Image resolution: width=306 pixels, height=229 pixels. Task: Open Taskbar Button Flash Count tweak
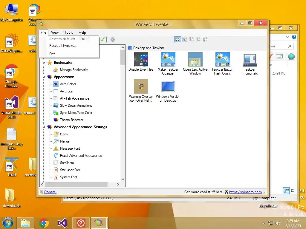[x=222, y=64]
